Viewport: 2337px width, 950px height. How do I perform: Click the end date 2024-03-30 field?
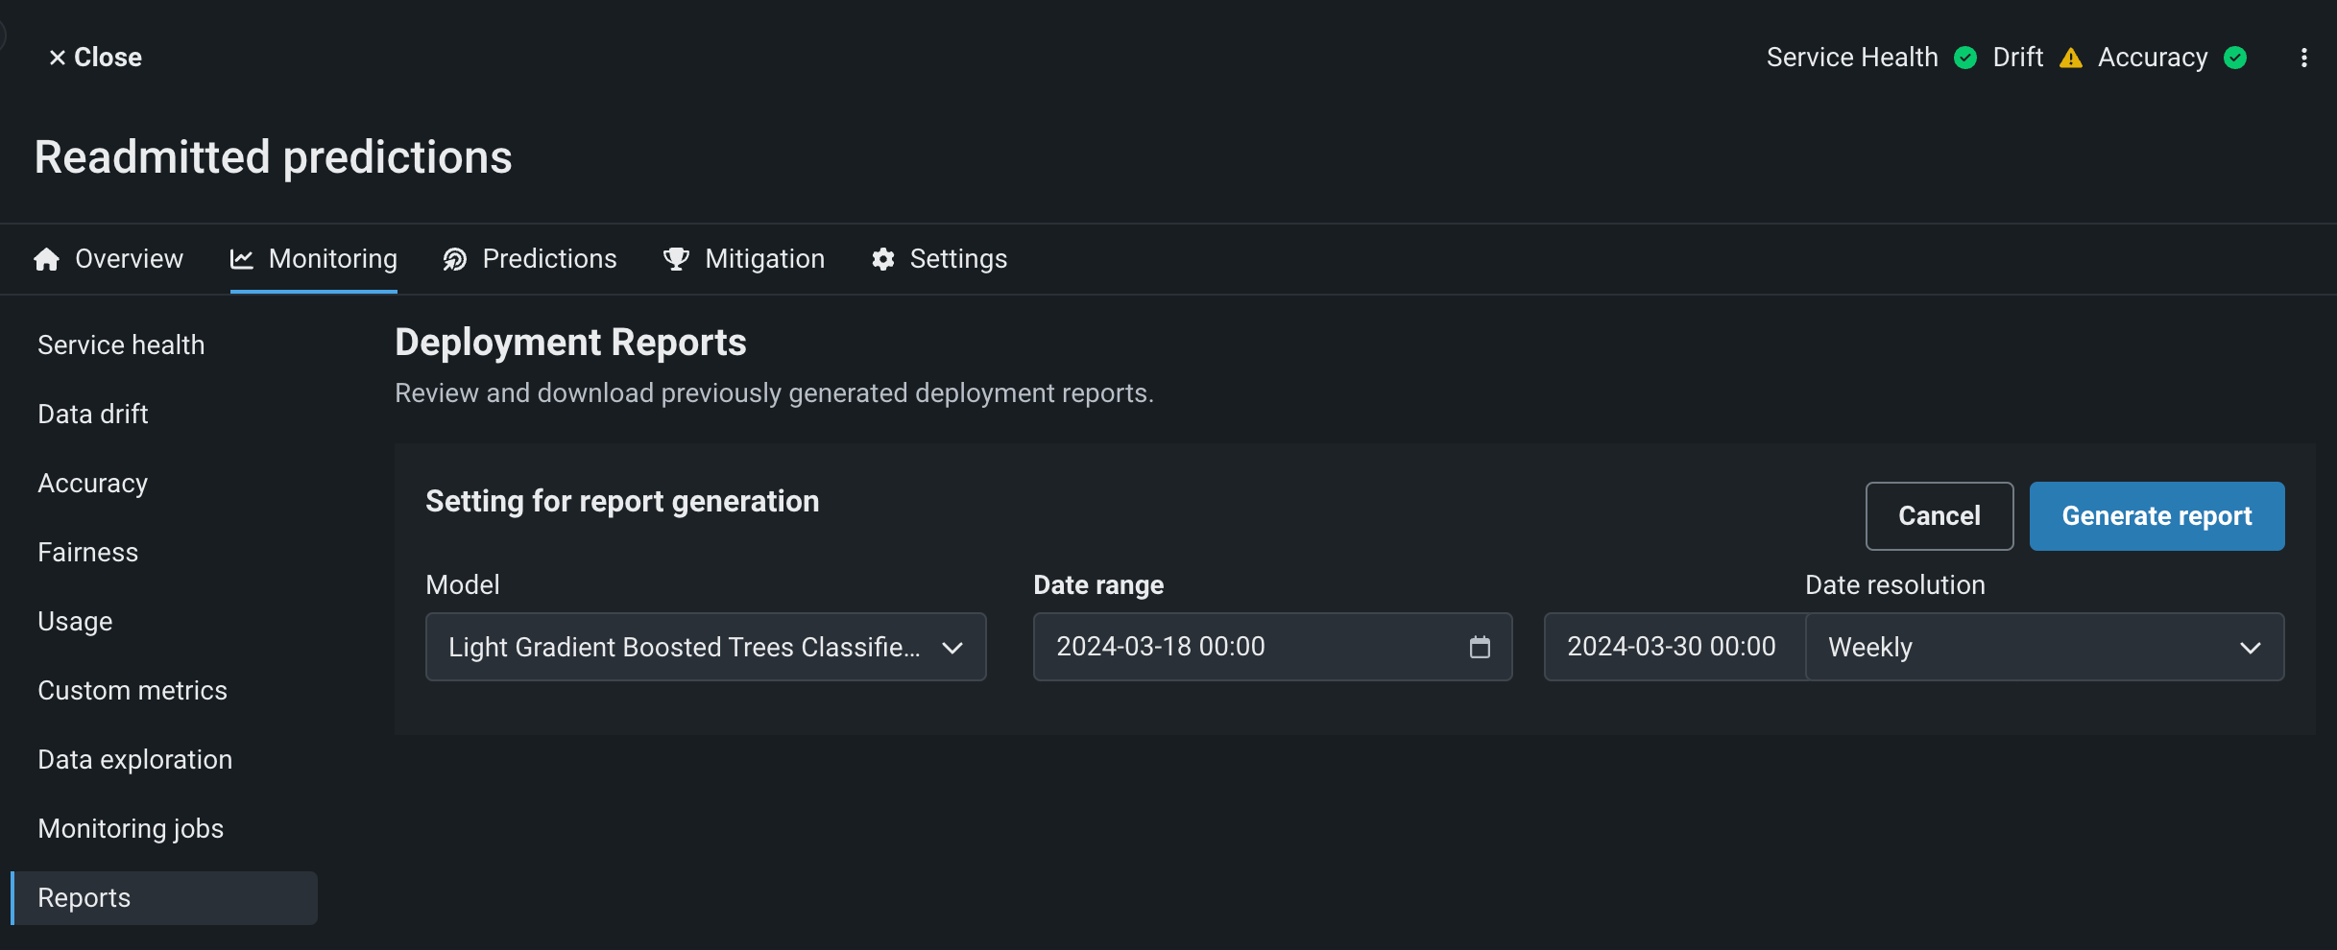tap(1672, 647)
